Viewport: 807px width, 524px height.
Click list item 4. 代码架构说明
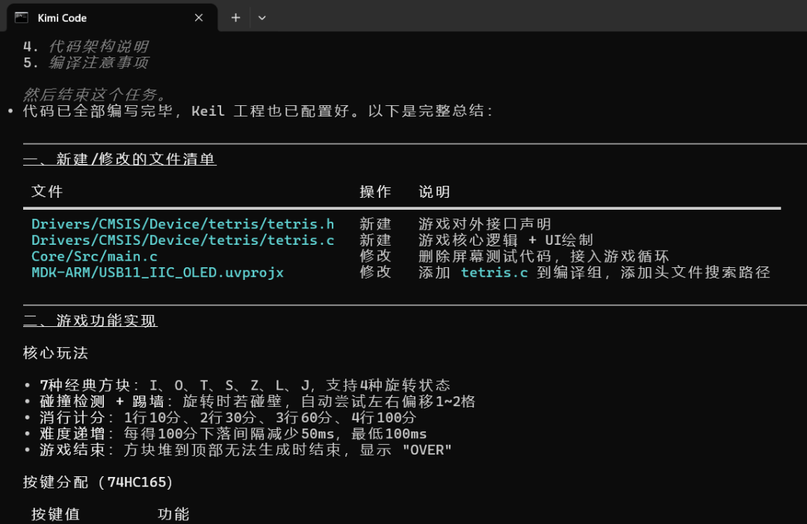tap(86, 46)
